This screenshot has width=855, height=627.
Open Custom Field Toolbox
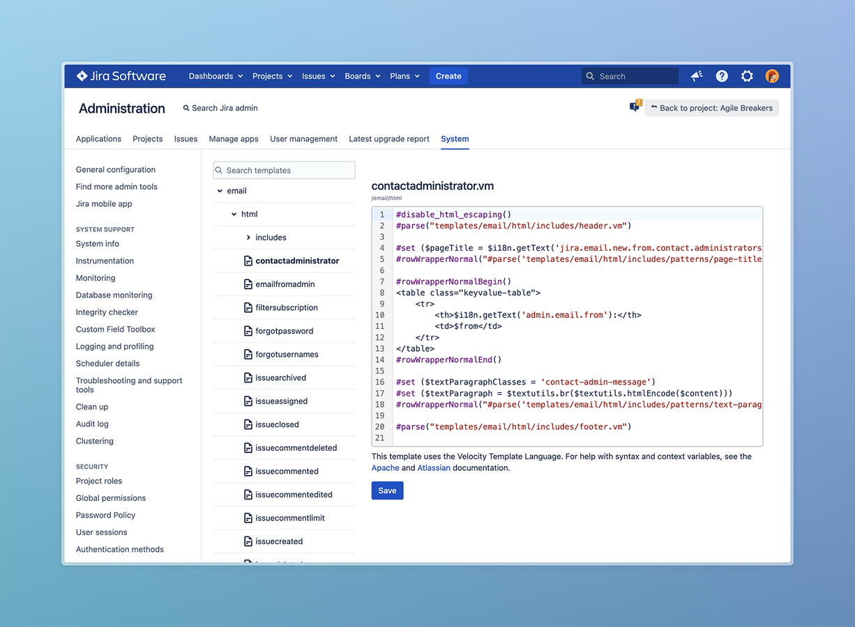point(116,330)
